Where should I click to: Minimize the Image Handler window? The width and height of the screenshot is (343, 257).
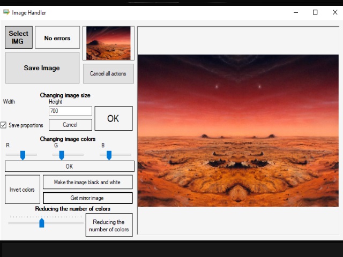pos(296,12)
